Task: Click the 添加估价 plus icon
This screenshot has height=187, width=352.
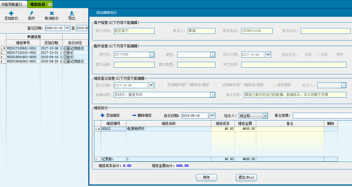Action: click(x=11, y=13)
